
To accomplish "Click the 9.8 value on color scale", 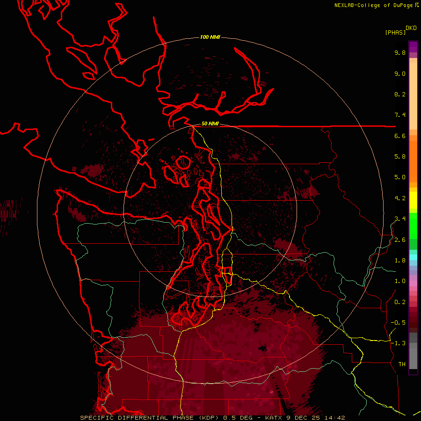I will point(400,52).
